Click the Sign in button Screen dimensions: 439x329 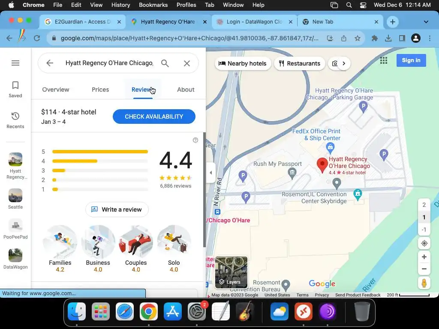[411, 60]
